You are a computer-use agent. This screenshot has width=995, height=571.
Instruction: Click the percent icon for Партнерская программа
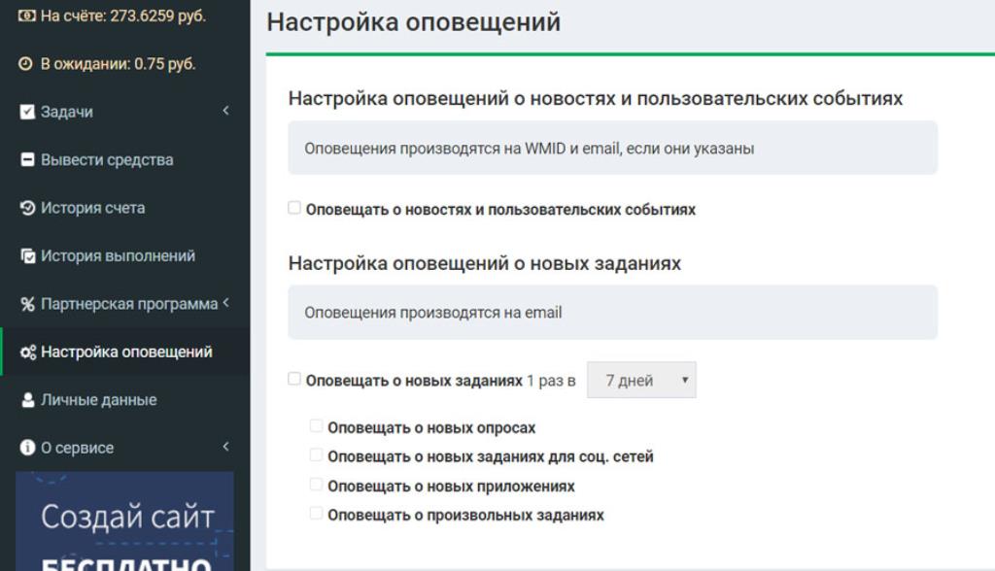point(27,304)
